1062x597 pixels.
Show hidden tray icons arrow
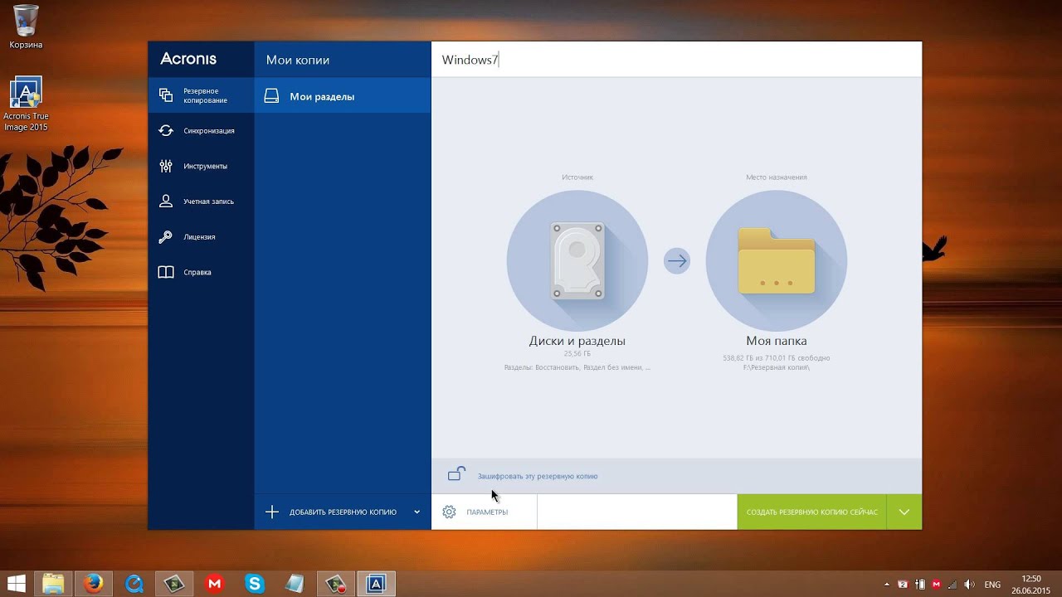(887, 585)
